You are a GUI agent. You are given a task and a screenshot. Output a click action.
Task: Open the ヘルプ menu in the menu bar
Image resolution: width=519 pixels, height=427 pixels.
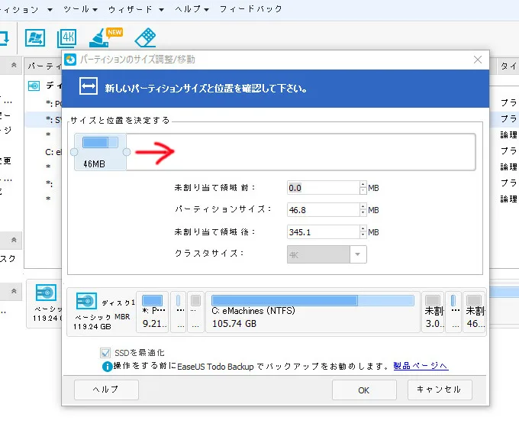coord(191,9)
